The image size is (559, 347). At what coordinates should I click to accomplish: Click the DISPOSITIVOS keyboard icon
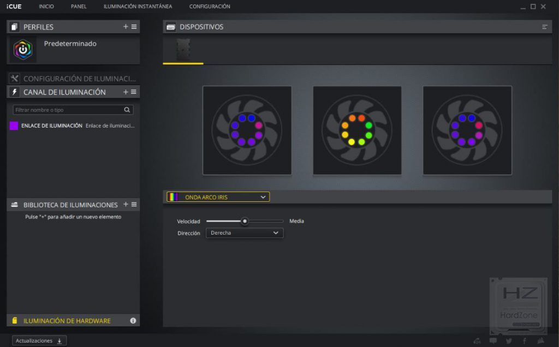171,27
